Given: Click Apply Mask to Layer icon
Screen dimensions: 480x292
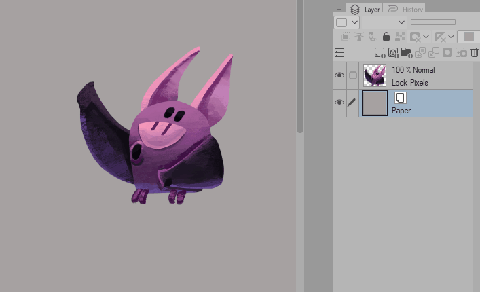Looking at the screenshot, I should pos(461,53).
